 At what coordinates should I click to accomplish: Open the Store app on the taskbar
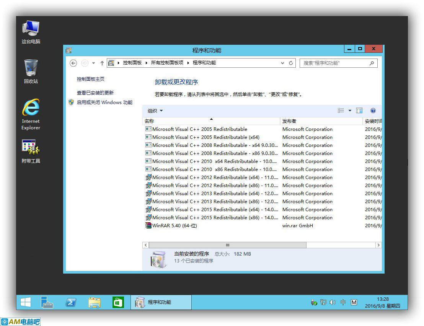[118, 302]
